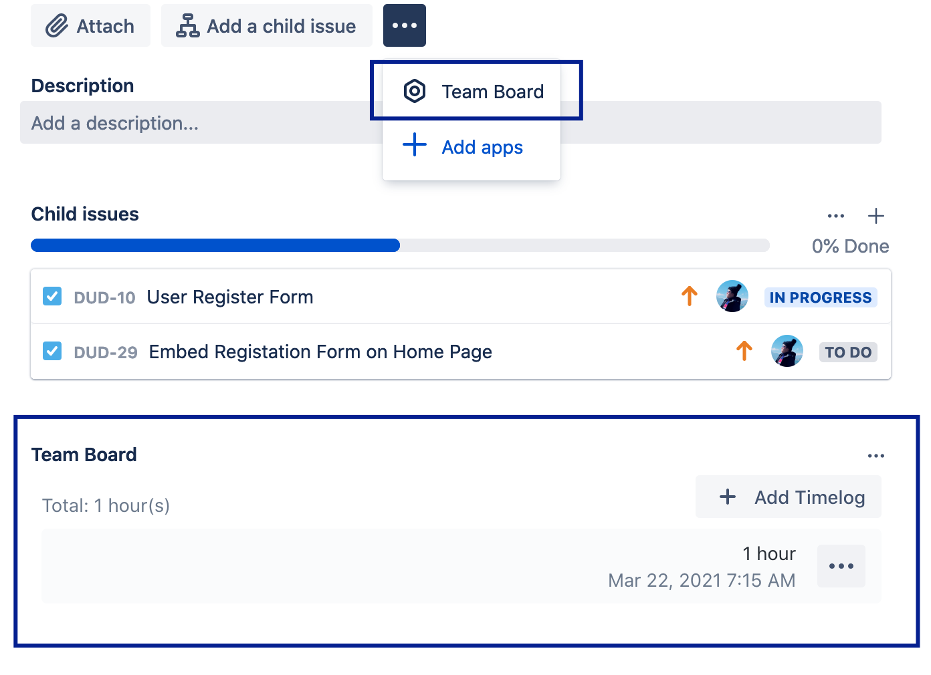Click assignee avatar on DUD-29 row
Viewport: 931px width, 675px height.
point(787,351)
